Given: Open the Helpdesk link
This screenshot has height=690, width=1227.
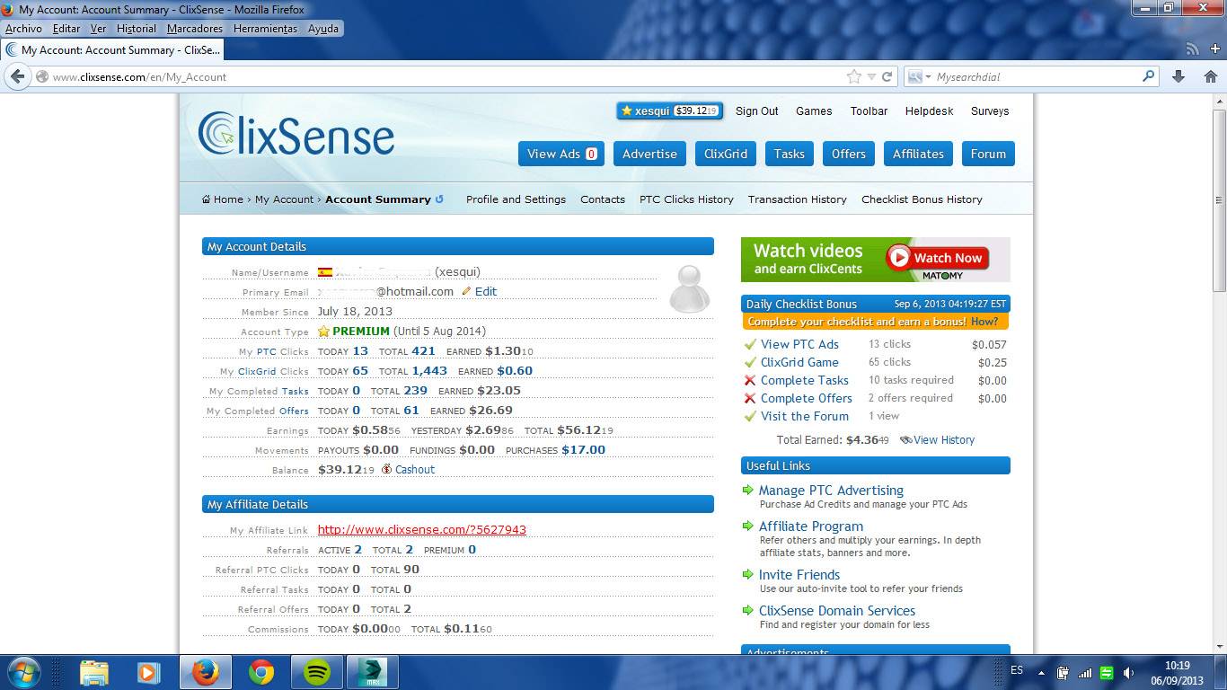Looking at the screenshot, I should pyautogui.click(x=930, y=111).
